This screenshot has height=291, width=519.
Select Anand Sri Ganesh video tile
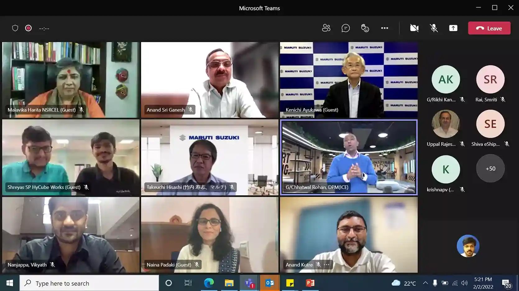pyautogui.click(x=210, y=80)
